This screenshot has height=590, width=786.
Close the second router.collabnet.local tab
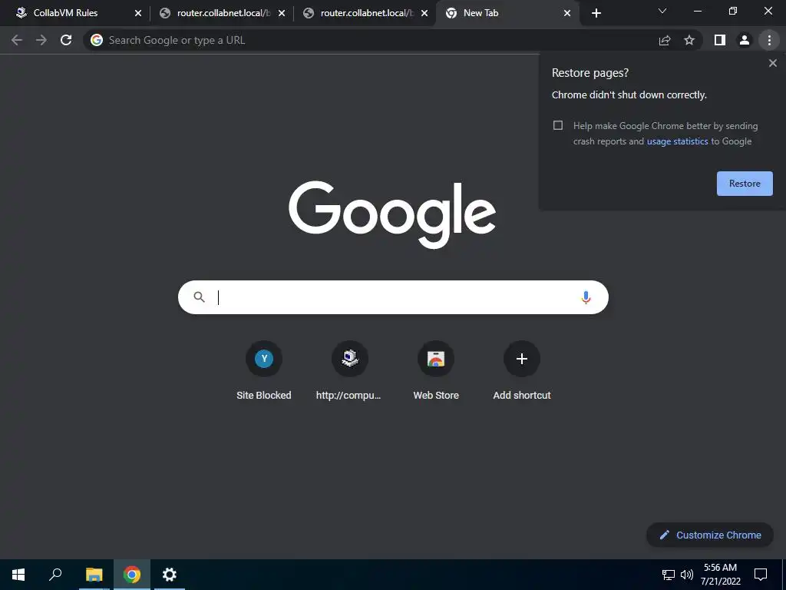click(424, 13)
